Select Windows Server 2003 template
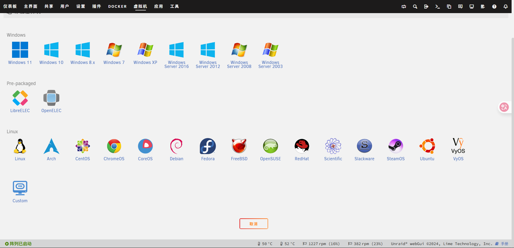Image resolution: width=514 pixels, height=248 pixels. [271, 55]
